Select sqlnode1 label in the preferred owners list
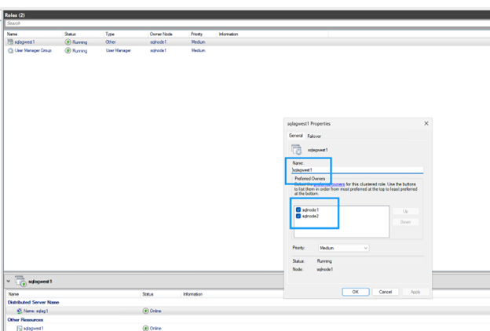Image resolution: width=490 pixels, height=331 pixels. click(x=310, y=210)
